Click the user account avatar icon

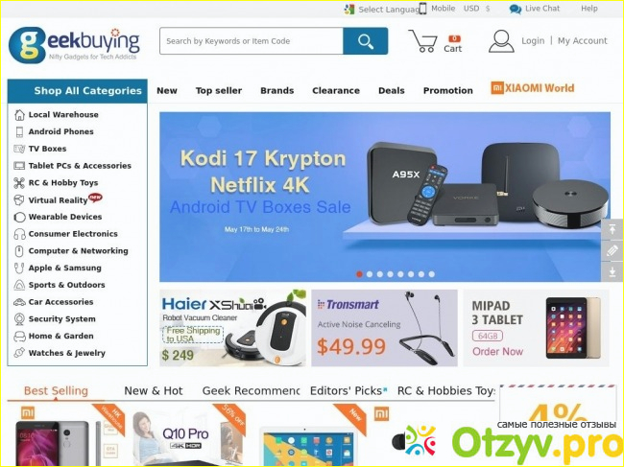(x=501, y=41)
